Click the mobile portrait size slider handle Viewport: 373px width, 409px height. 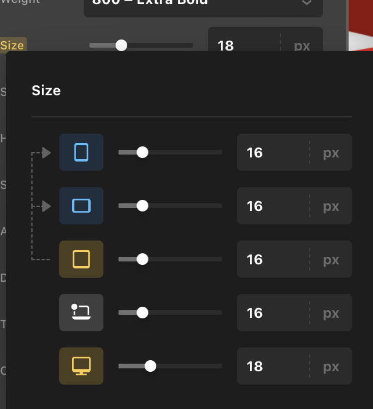[x=142, y=152]
